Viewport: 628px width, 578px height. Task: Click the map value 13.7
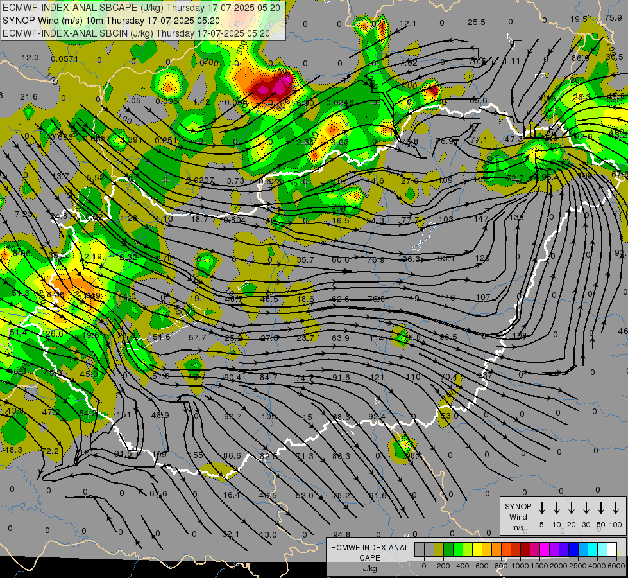tap(60, 177)
